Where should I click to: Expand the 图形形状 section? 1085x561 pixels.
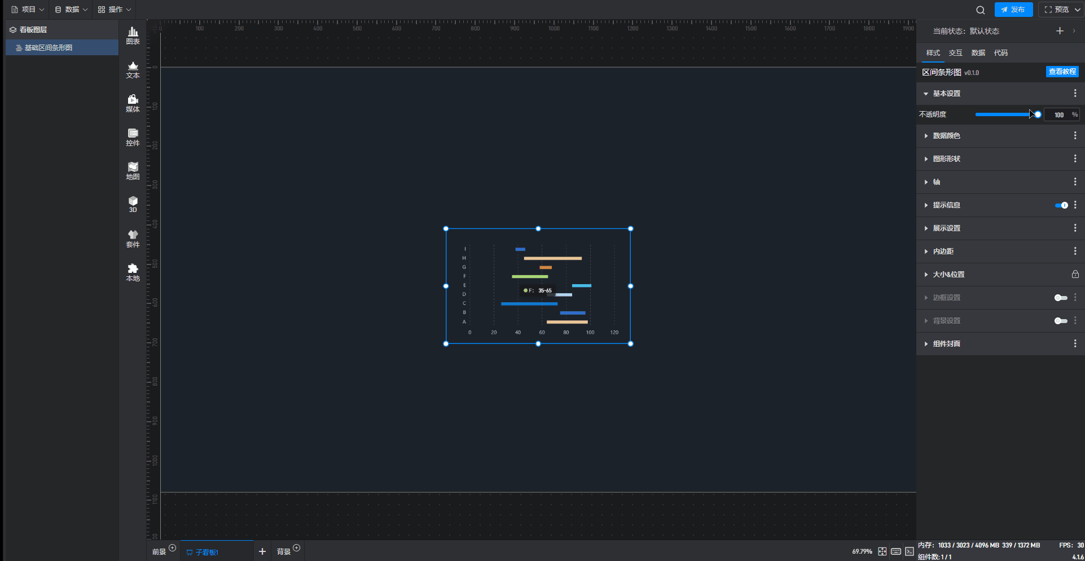pos(946,159)
